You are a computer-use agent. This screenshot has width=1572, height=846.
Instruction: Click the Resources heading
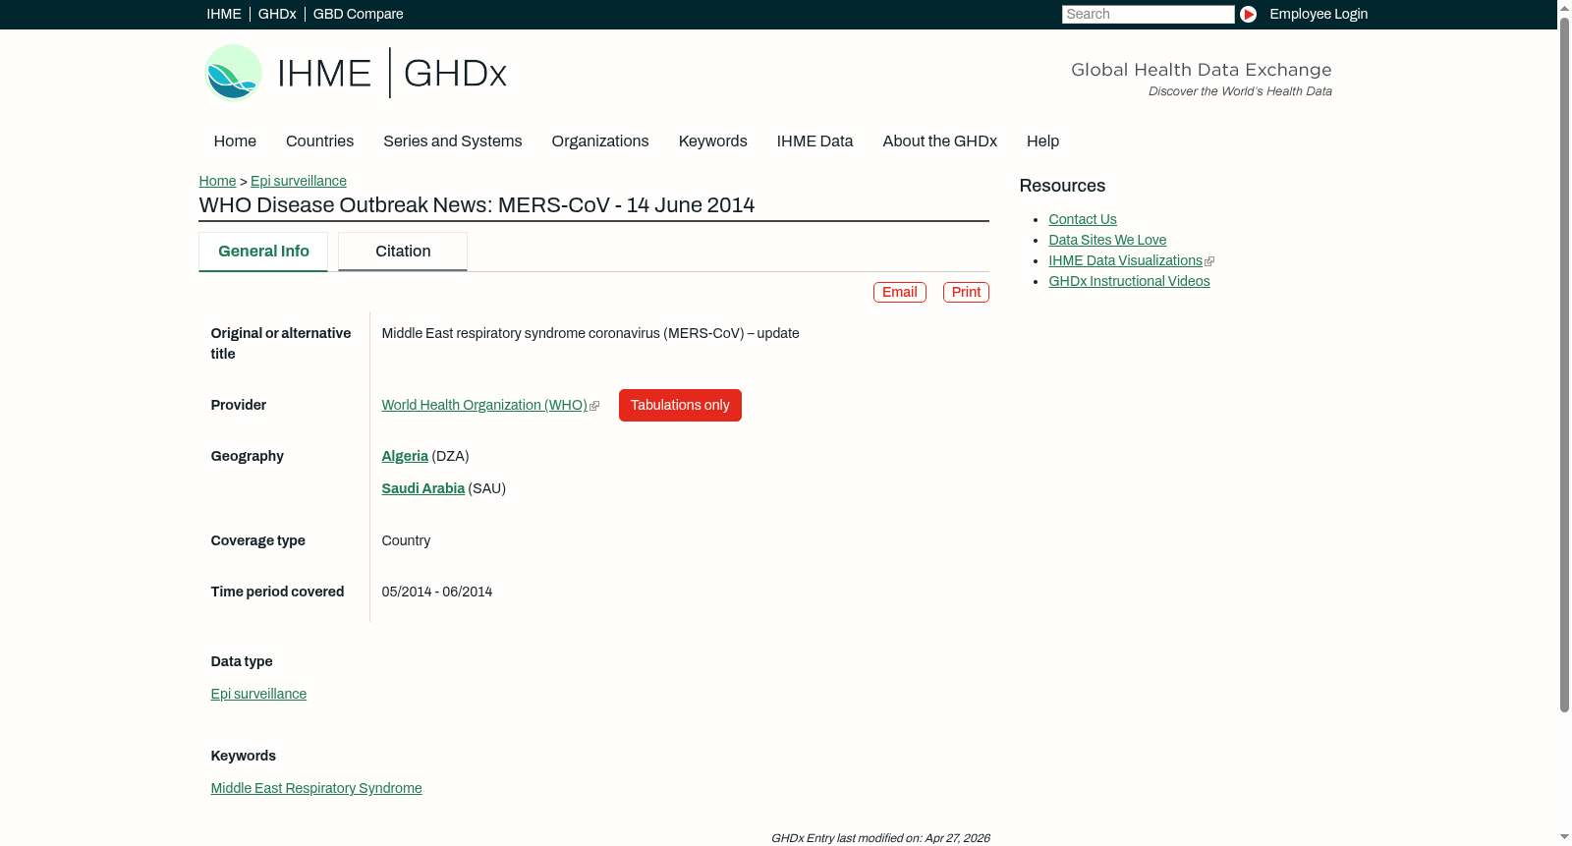coord(1062,186)
